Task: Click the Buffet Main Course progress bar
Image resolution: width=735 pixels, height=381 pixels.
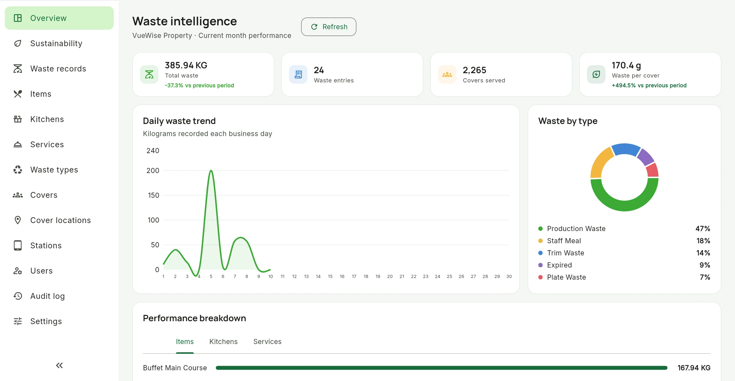Action: click(x=441, y=368)
